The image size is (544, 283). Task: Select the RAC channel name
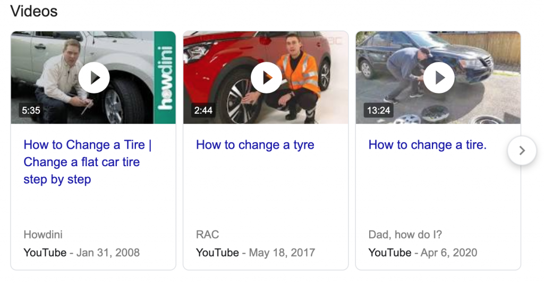(208, 235)
